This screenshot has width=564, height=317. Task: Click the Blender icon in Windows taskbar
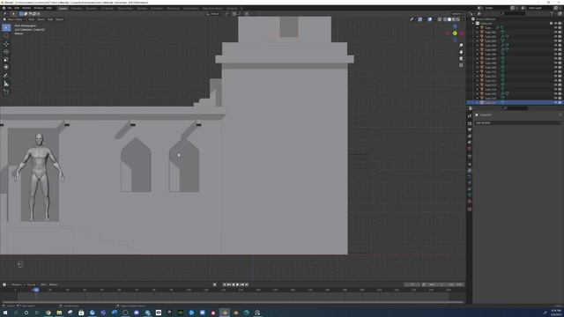(225, 313)
